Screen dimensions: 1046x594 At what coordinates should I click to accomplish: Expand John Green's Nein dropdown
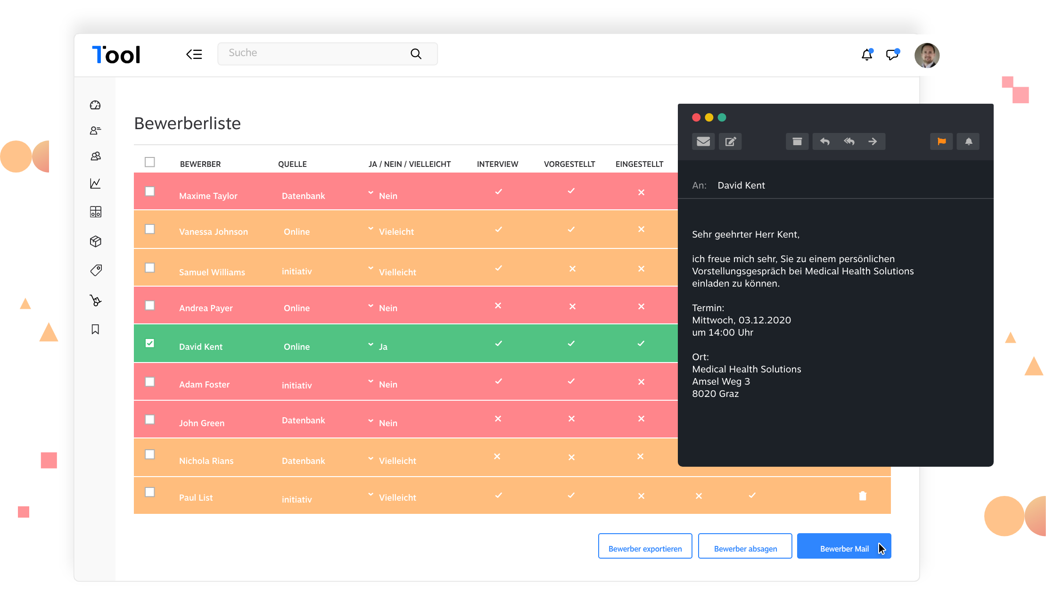[x=371, y=420]
